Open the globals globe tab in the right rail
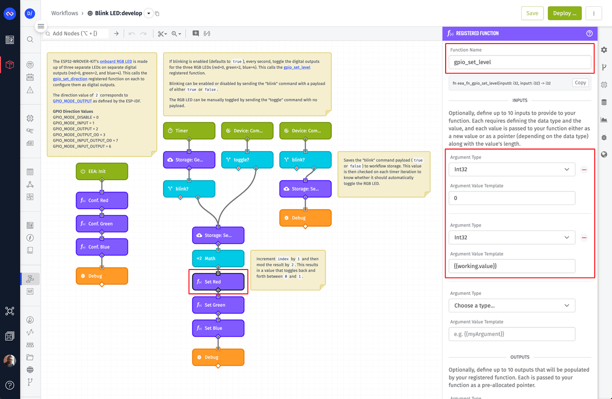This screenshot has width=612, height=399. point(604,154)
